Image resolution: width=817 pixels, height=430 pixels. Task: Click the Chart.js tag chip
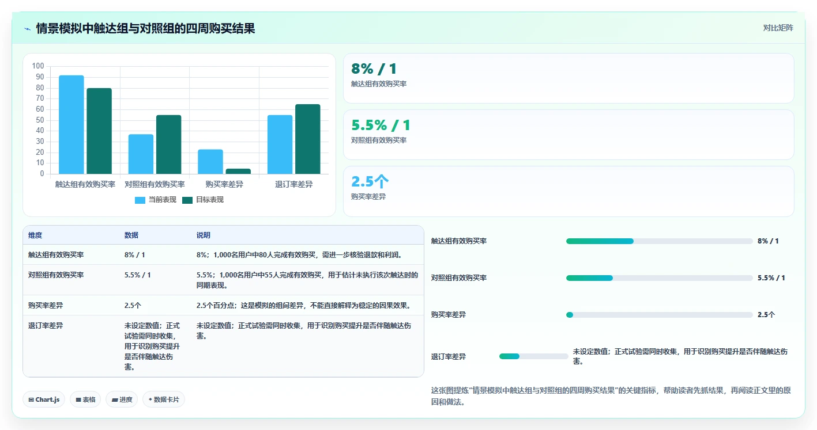click(x=44, y=399)
